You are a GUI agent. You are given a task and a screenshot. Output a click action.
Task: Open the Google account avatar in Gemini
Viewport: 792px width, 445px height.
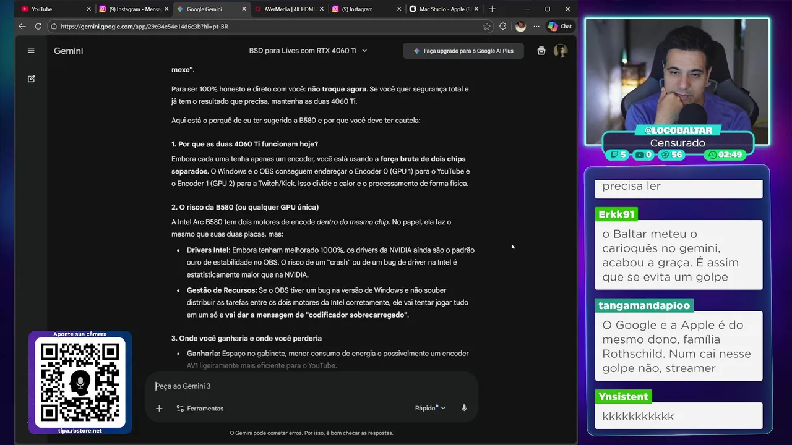pyautogui.click(x=561, y=51)
